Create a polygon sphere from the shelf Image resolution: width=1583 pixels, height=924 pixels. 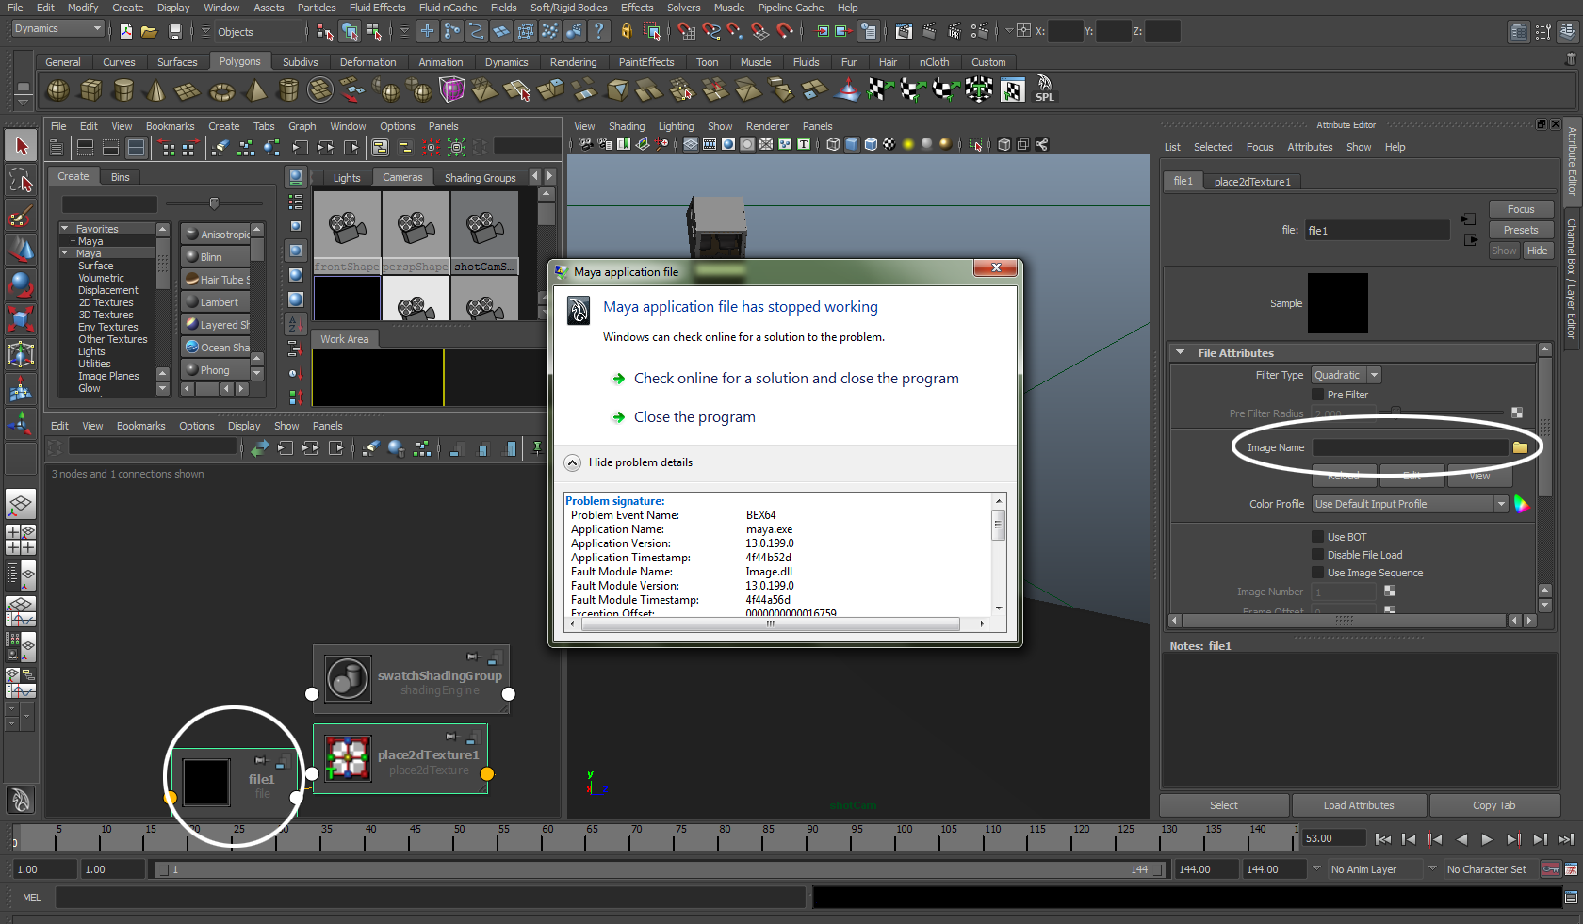[x=57, y=90]
